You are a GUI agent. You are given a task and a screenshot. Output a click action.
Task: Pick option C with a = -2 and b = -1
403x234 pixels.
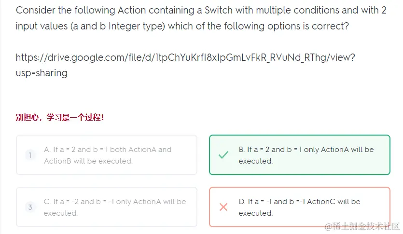(x=107, y=207)
